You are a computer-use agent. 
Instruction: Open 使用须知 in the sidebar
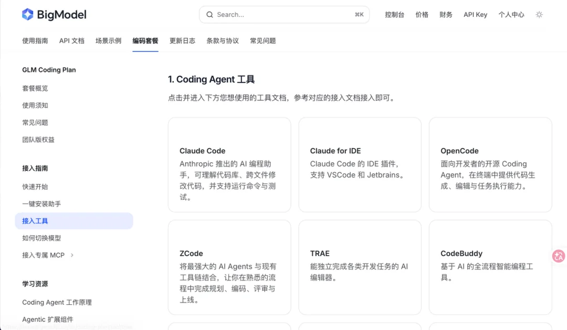[35, 105]
